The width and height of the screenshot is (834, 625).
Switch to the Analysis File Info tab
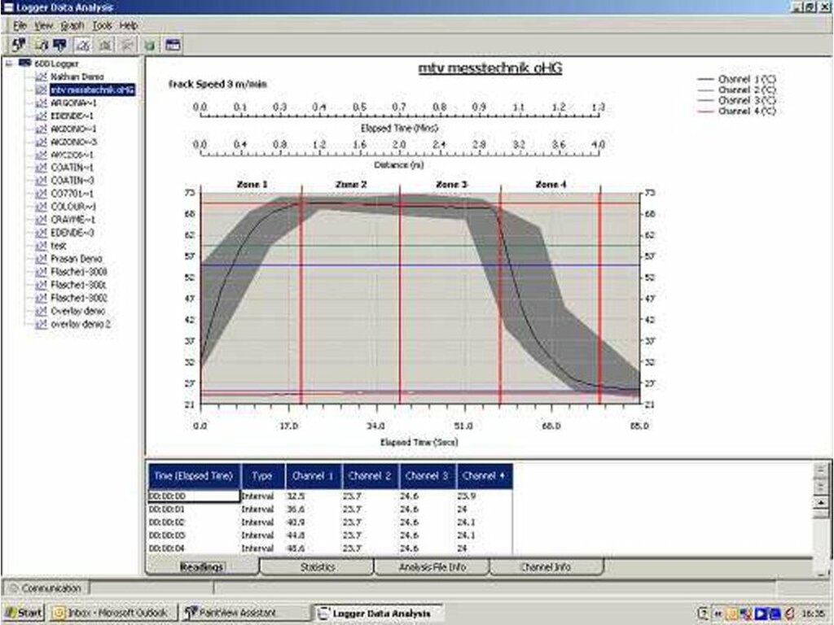click(x=432, y=566)
